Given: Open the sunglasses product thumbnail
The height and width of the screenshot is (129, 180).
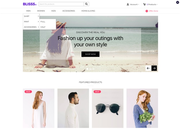Looking at the screenshot, I should pos(108,108).
